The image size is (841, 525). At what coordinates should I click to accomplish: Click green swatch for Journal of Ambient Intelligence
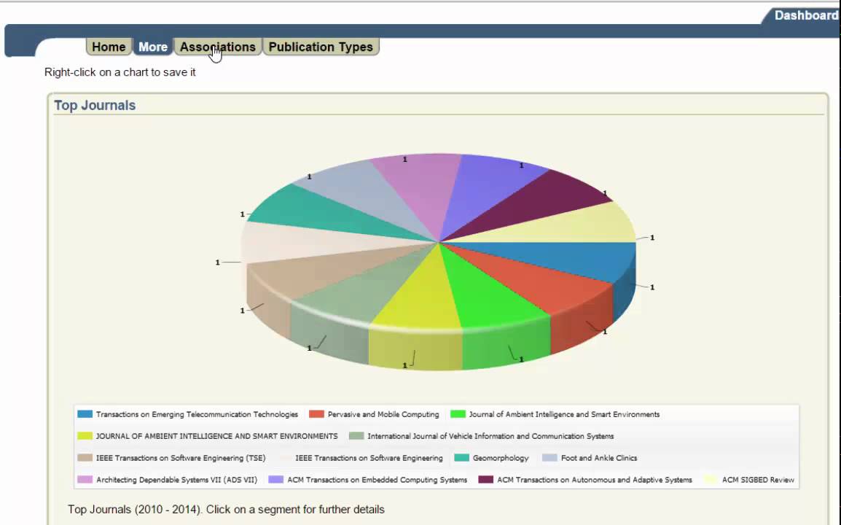tap(458, 414)
